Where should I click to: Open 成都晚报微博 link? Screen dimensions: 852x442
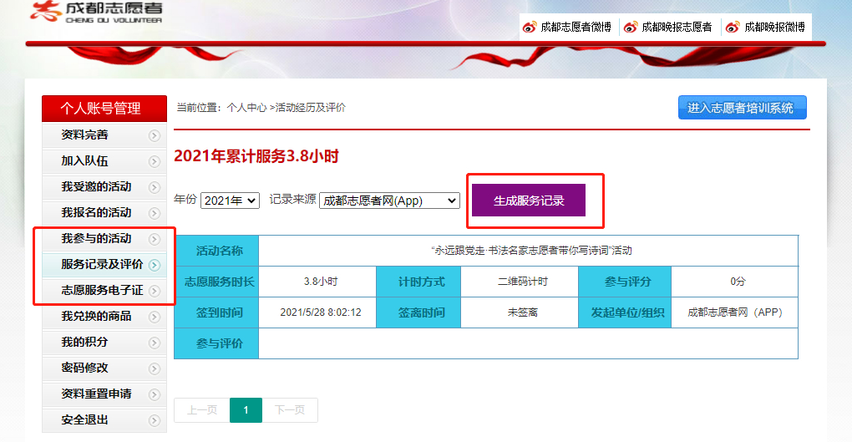774,28
